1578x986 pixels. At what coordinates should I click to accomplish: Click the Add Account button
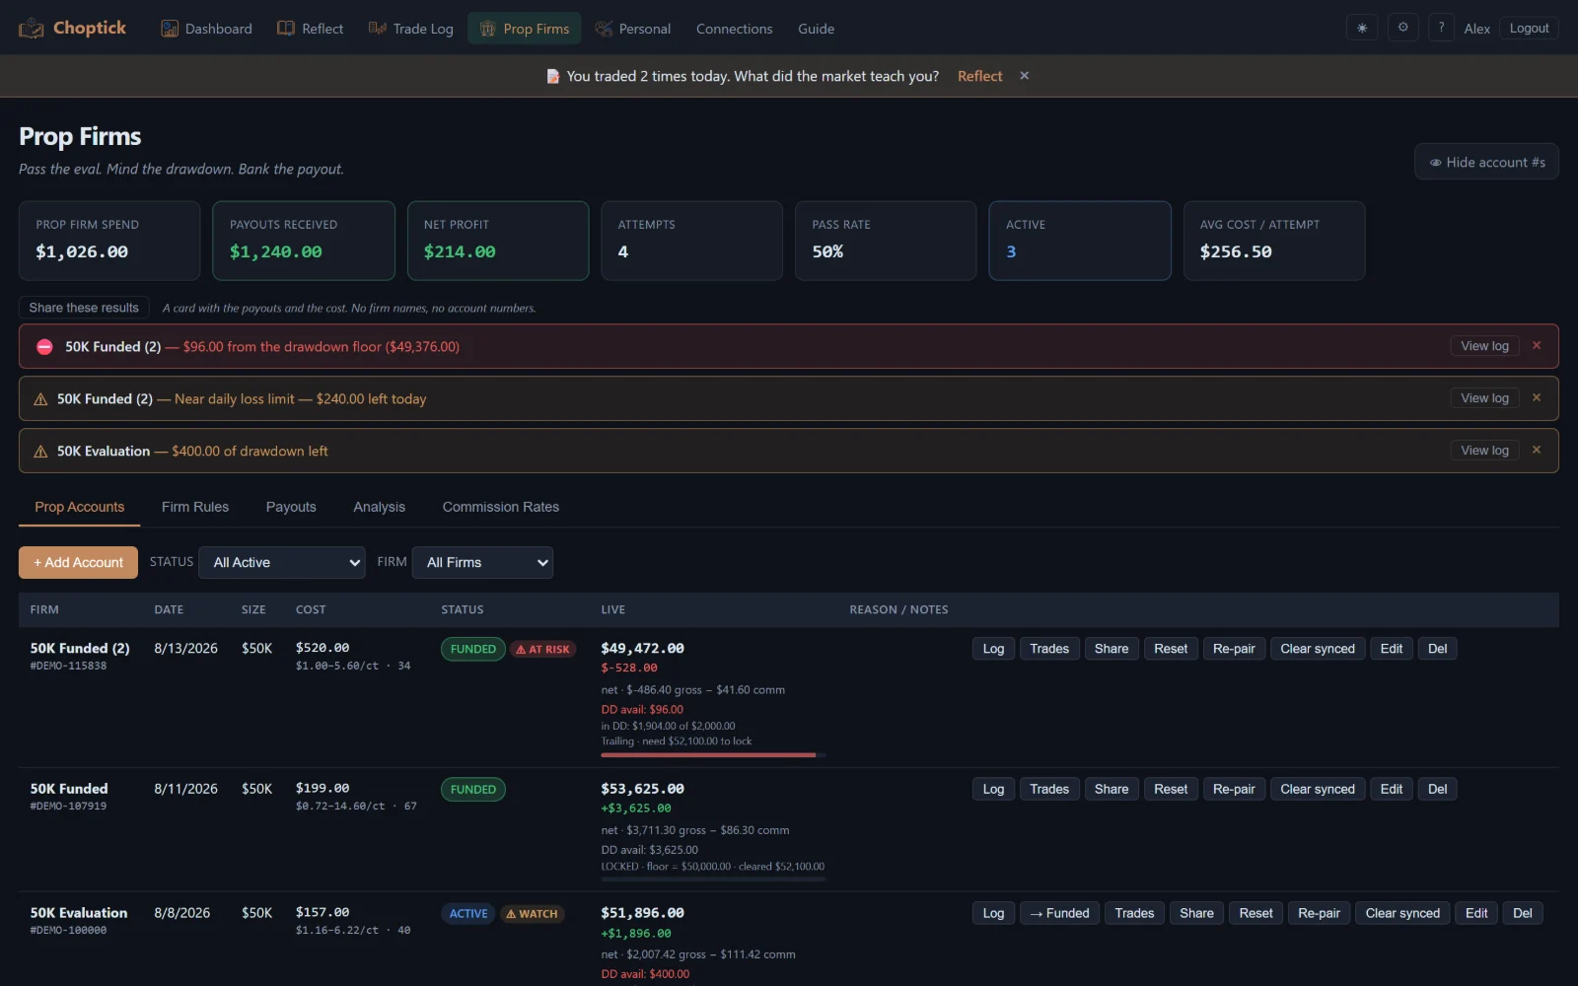(x=78, y=562)
